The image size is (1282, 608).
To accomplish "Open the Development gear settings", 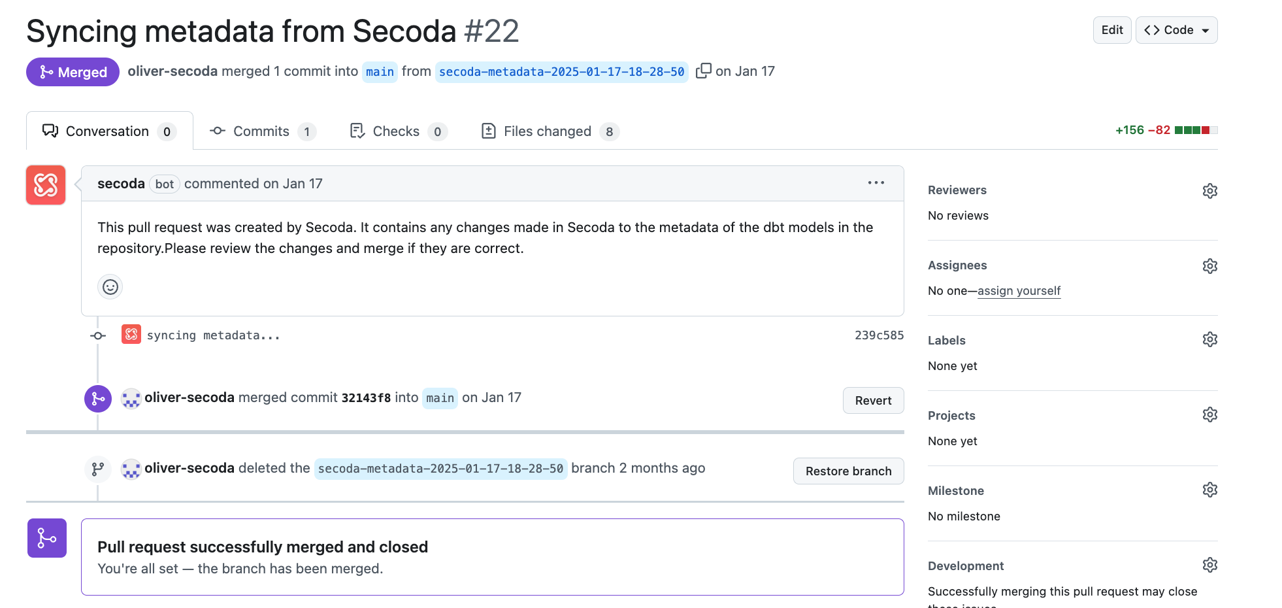I will (1209, 566).
